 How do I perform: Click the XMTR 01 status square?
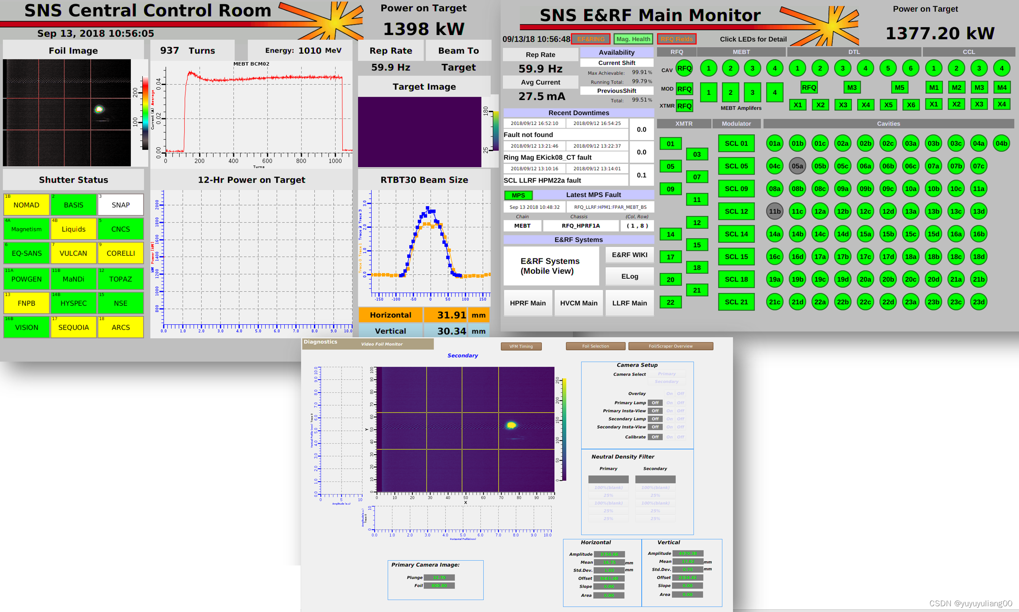pyautogui.click(x=670, y=144)
